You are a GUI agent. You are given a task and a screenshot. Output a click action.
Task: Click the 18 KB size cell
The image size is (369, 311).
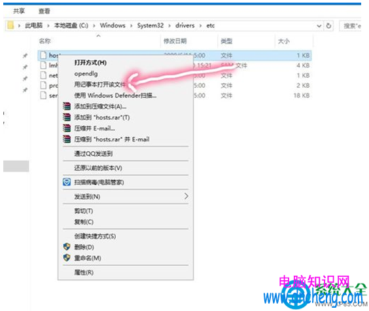tap(302, 96)
